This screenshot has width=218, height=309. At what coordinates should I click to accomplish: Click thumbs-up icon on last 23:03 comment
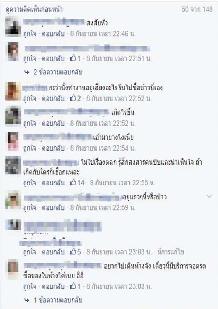pos(73,286)
